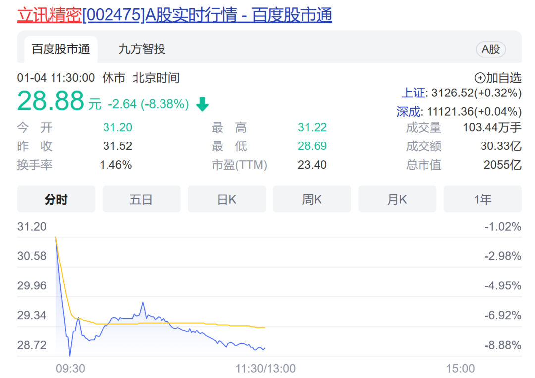535x378 pixels.
Task: Click the 市盈(TTM) value 23.40
Action: [312, 165]
